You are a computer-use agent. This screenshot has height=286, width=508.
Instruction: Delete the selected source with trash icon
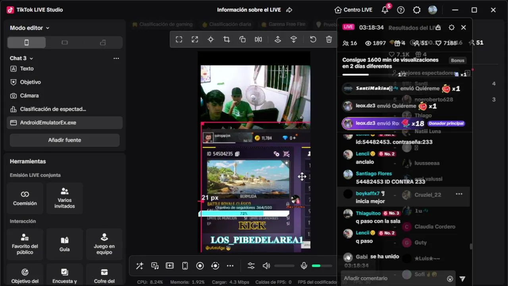[329, 39]
